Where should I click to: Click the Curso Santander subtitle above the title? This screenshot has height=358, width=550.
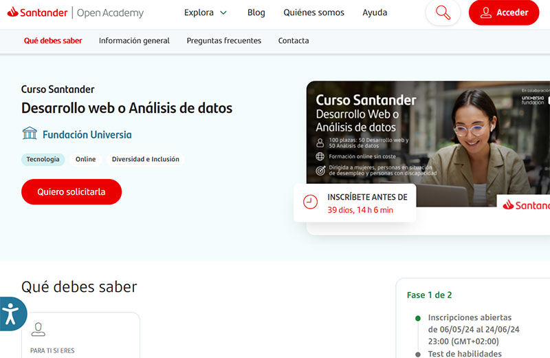point(58,89)
